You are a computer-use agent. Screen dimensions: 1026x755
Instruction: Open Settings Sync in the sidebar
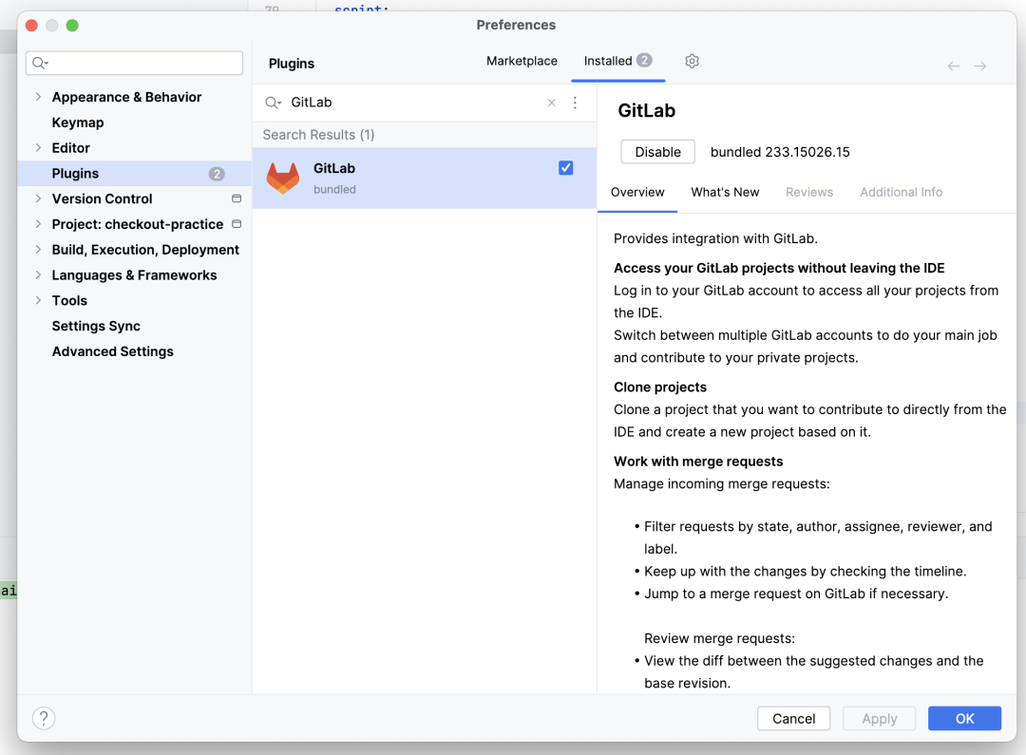pyautogui.click(x=96, y=326)
